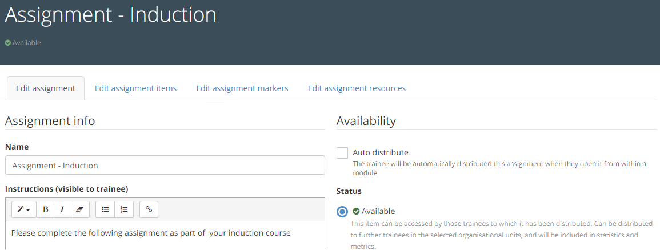Click the insert link chain icon

click(149, 209)
